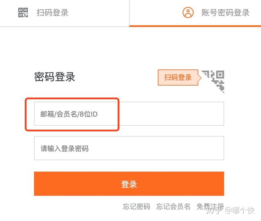Image resolution: width=261 pixels, height=221 pixels.
Task: Open the 免费注册 link
Action: [x=210, y=207]
